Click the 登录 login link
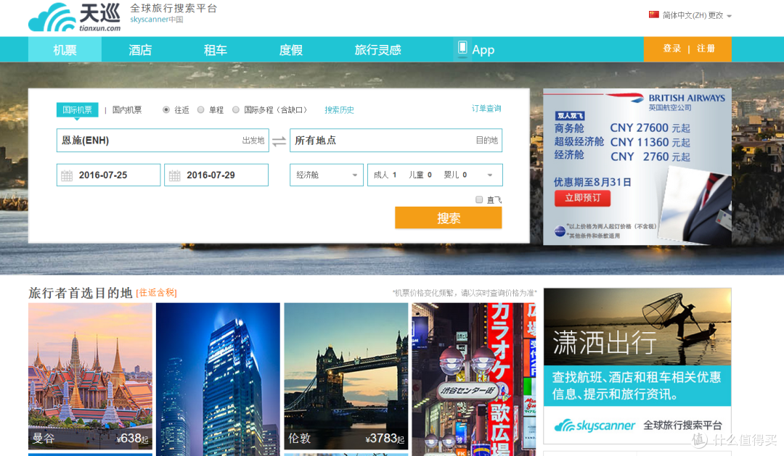 672,49
